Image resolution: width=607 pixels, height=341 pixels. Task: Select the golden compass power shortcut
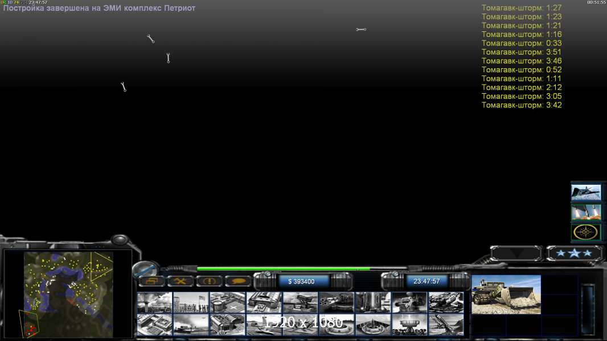coord(586,232)
